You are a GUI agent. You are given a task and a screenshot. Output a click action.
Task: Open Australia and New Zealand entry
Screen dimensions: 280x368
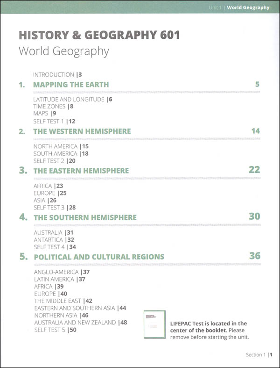click(81, 323)
